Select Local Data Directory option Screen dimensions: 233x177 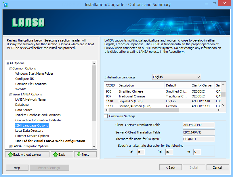tap(29, 131)
